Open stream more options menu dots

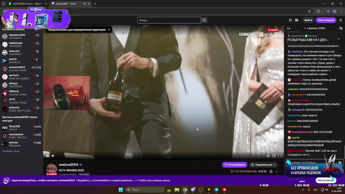tap(277, 171)
